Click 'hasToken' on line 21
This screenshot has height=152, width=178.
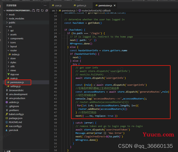pos(78,23)
